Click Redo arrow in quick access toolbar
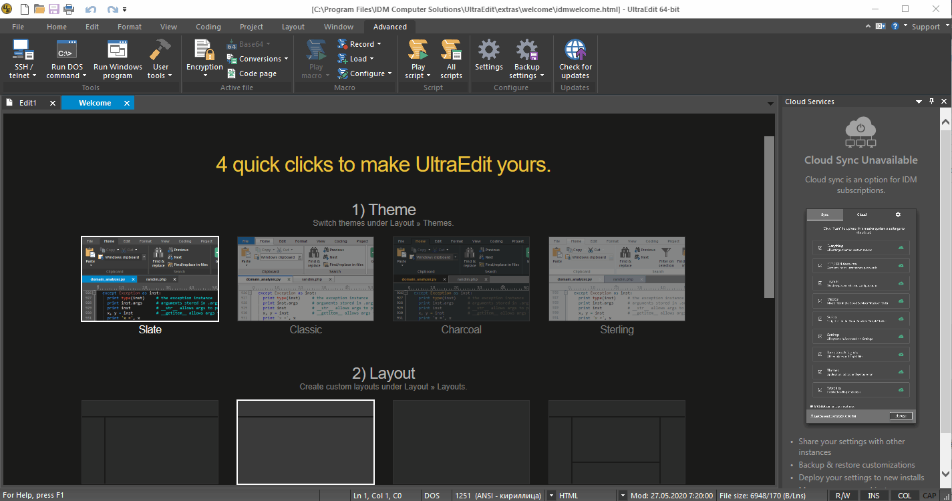This screenshot has width=952, height=501. click(112, 9)
